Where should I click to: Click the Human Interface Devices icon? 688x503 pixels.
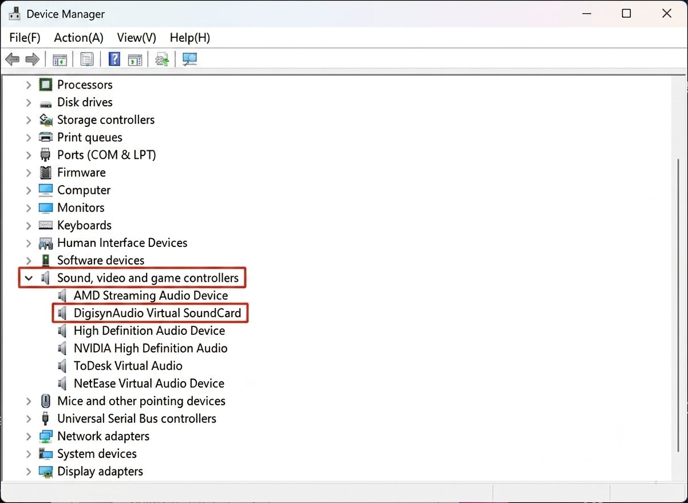(x=45, y=243)
